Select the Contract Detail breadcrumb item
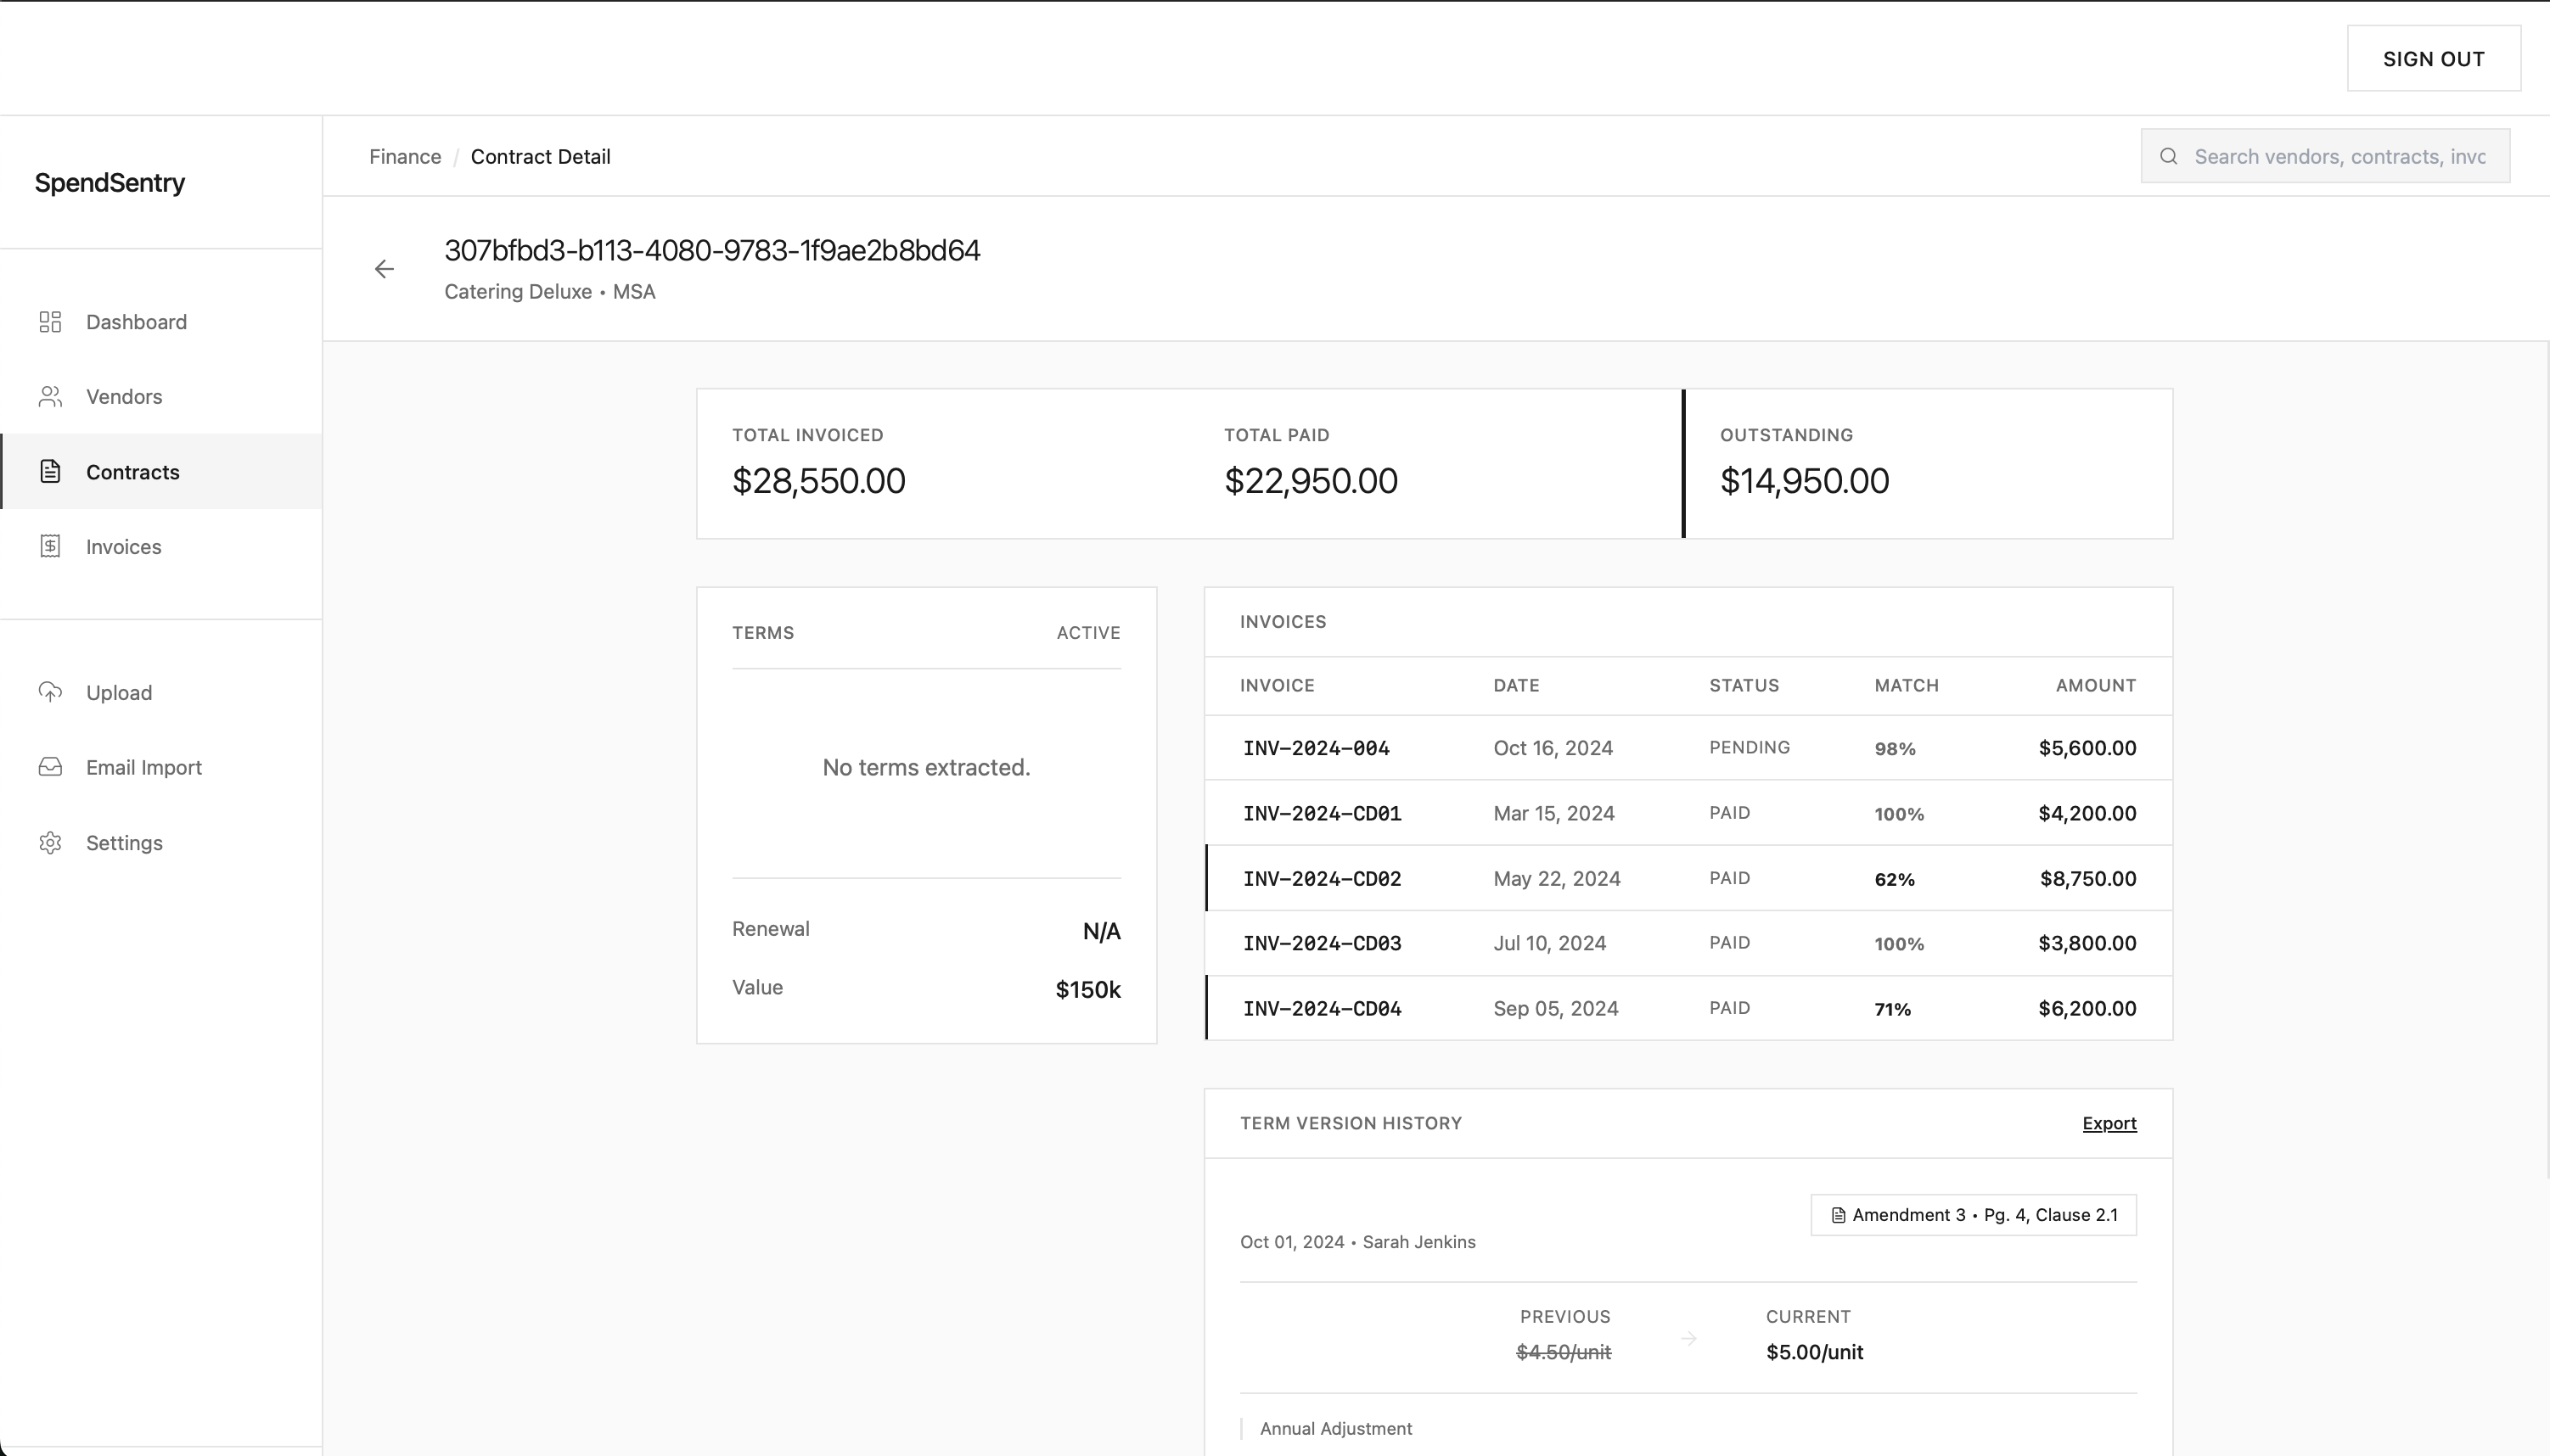The image size is (2550, 1456). pos(540,156)
